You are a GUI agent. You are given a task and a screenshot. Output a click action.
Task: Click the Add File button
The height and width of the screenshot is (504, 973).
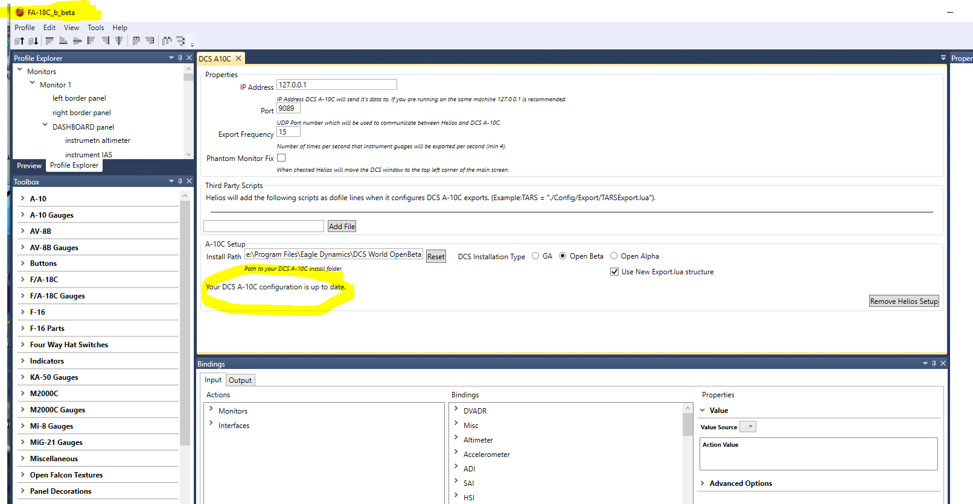[x=342, y=226]
